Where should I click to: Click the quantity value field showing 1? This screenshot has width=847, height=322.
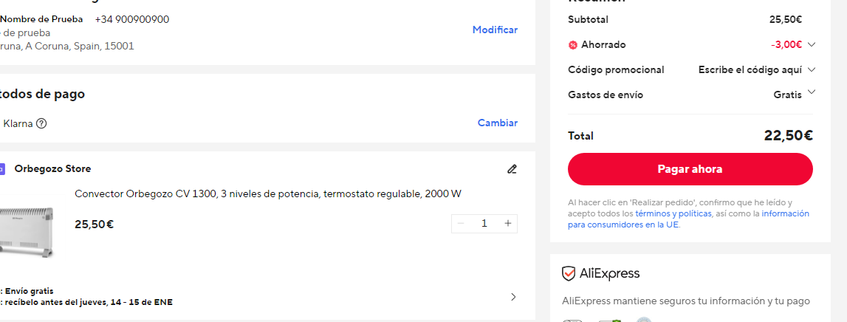484,224
